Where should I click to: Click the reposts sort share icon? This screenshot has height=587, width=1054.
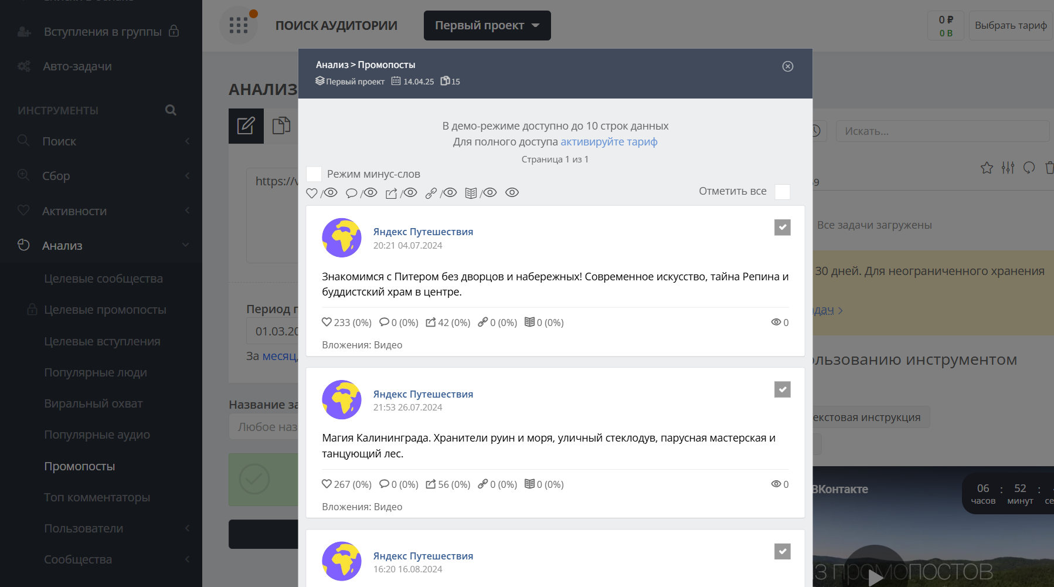[x=391, y=193]
